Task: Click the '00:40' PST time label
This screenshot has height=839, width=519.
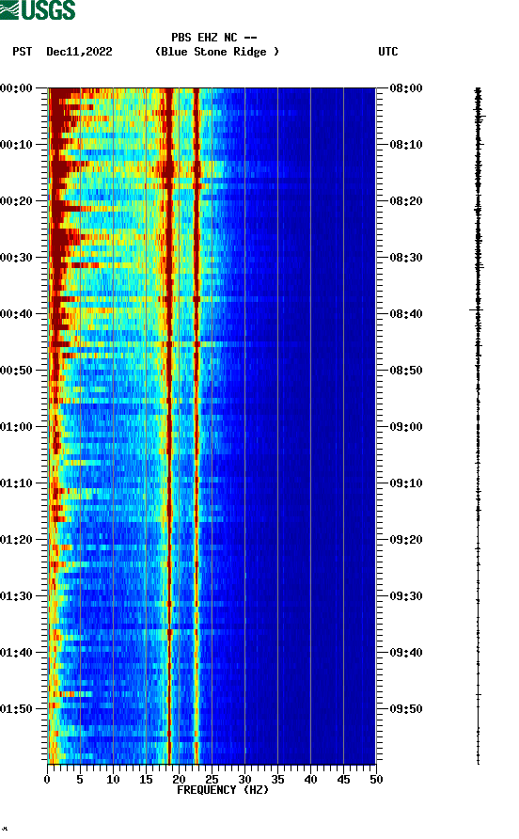Action: [17, 313]
